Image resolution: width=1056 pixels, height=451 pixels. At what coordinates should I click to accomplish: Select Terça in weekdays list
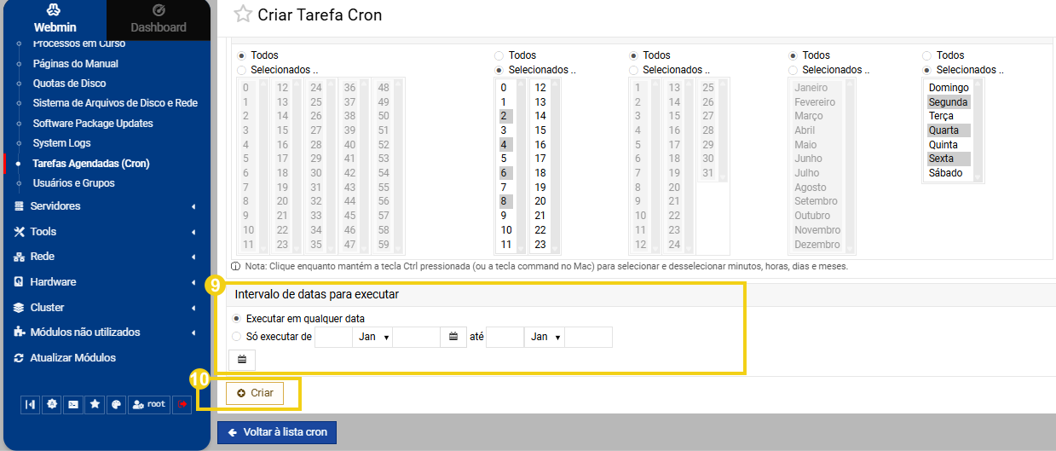click(x=949, y=116)
